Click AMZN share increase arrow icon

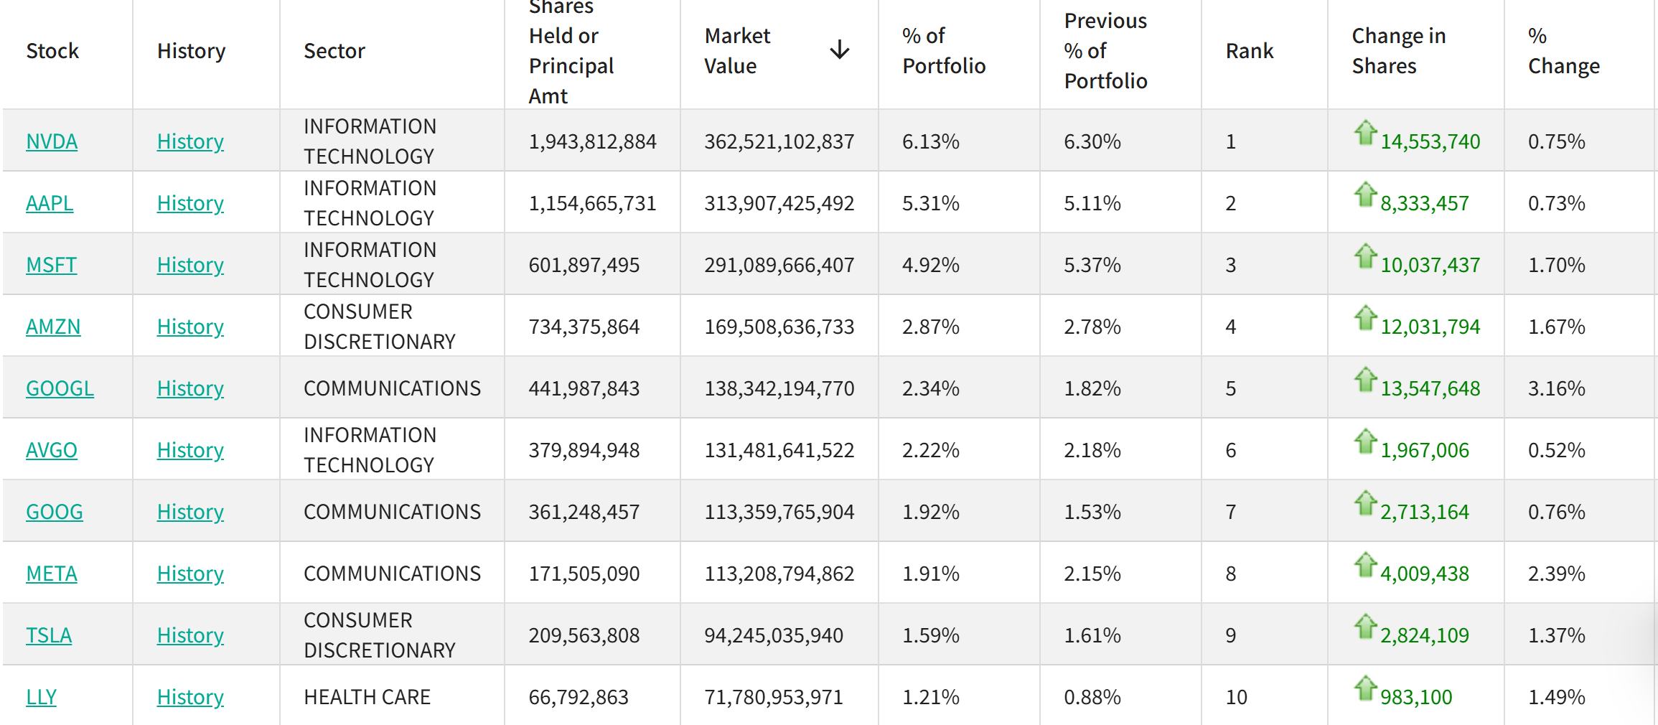pos(1365,318)
